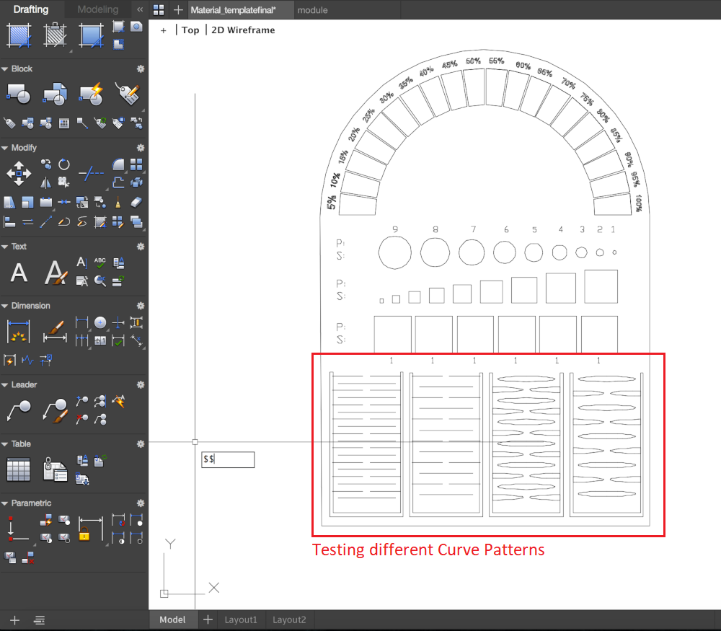The image size is (721, 631).
Task: Switch to the Modeling tool set tab
Action: click(x=97, y=9)
